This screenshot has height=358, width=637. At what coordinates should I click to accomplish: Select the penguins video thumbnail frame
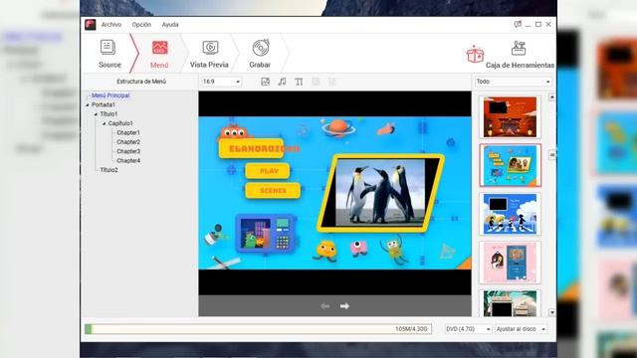(x=380, y=193)
